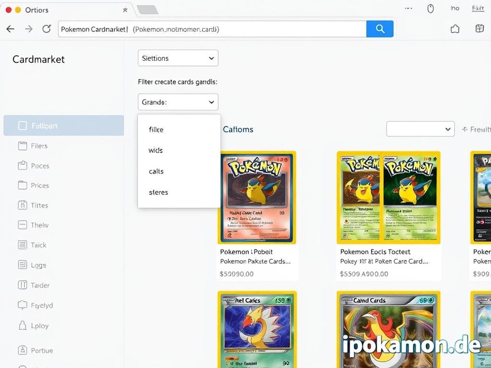Open the Grande filter dropdown

click(178, 102)
